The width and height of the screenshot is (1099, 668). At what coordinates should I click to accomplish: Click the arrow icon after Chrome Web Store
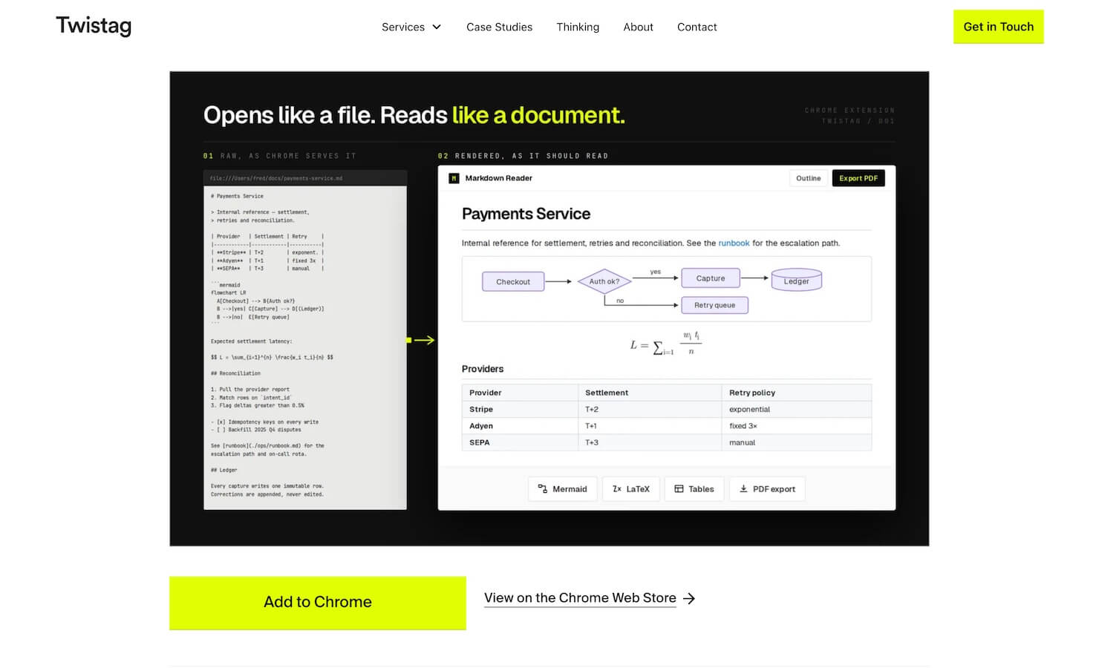[x=689, y=598]
